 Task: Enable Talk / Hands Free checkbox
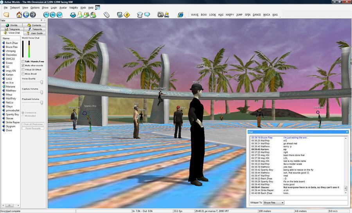[x=23, y=61]
